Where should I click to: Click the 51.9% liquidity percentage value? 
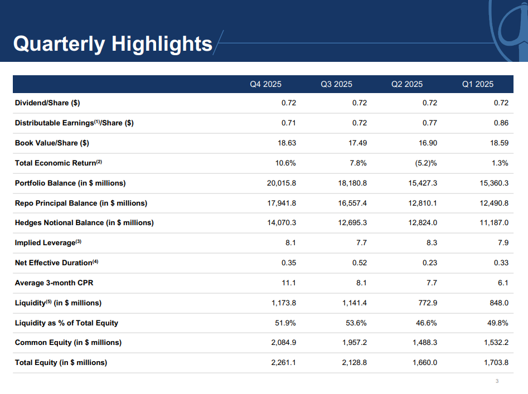tap(285, 323)
